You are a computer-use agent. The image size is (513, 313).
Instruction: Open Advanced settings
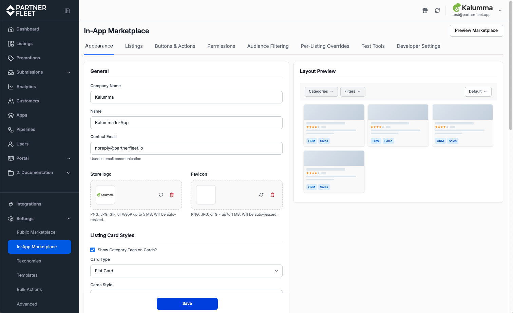[x=27, y=304]
